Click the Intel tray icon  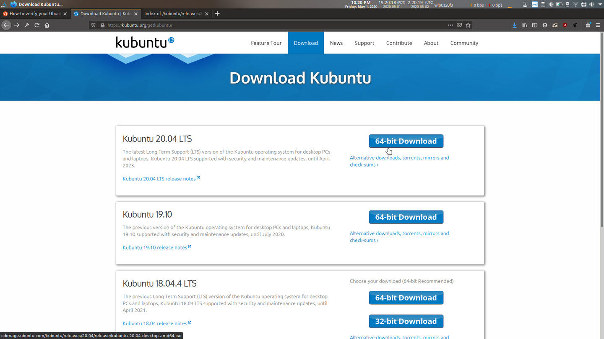pos(535,5)
